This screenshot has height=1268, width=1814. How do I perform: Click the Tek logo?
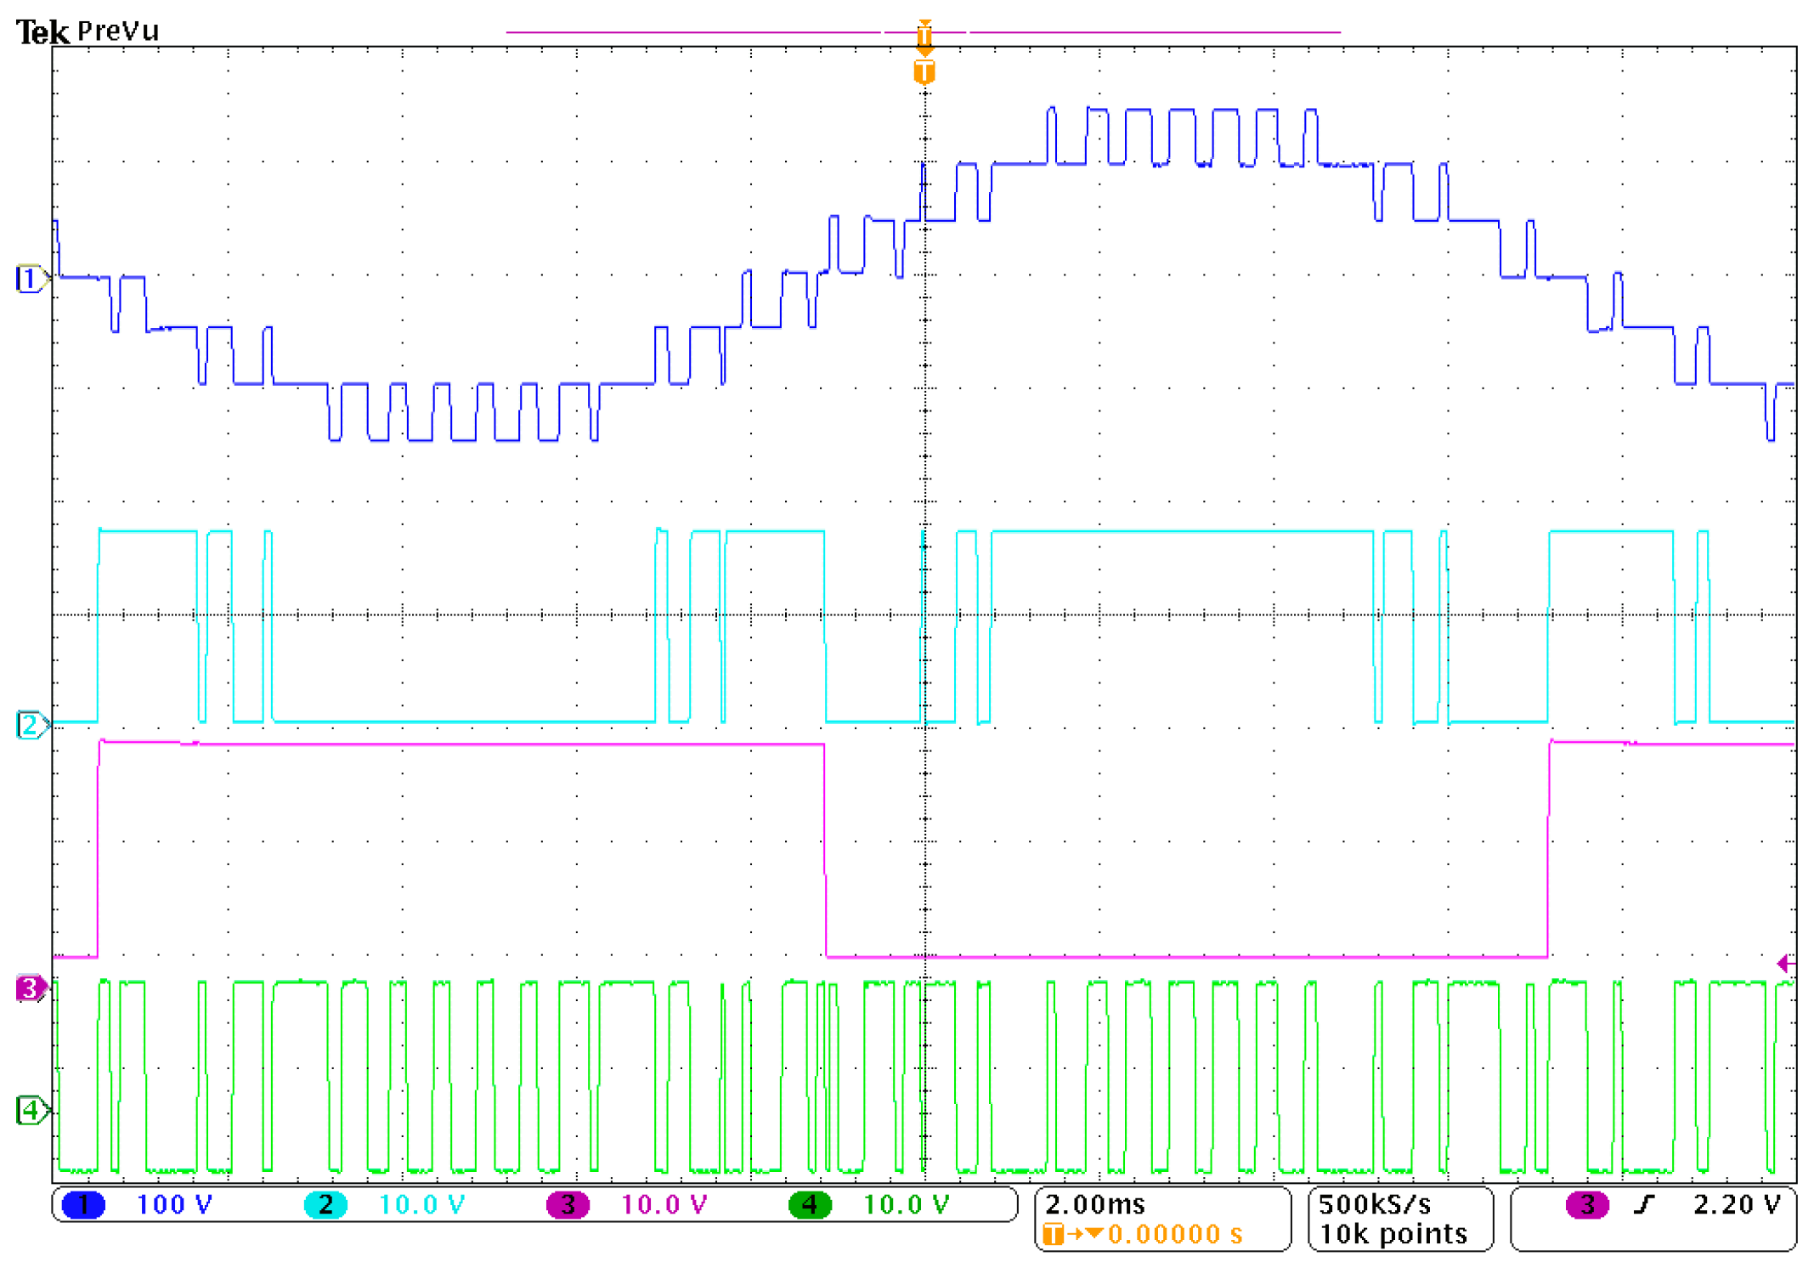(x=42, y=31)
